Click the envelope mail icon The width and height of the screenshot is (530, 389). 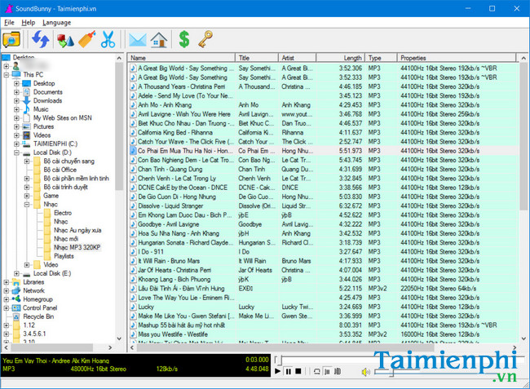pos(138,40)
